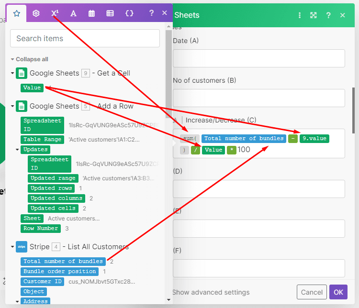Click the minus operator token
This screenshot has height=308, width=359.
tap(293, 139)
